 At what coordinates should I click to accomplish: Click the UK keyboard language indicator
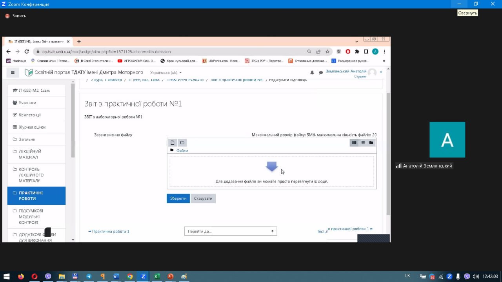(407, 276)
